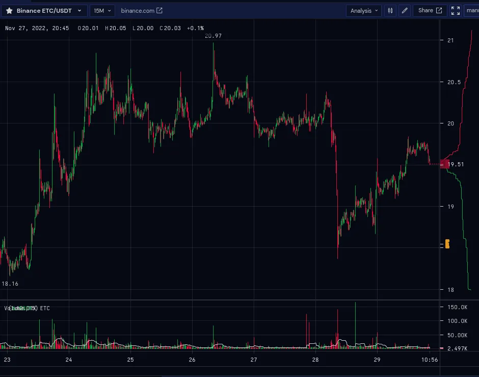This screenshot has width=479, height=377.
Task: Click the partially visible manual button at top right
Action: pyautogui.click(x=472, y=11)
